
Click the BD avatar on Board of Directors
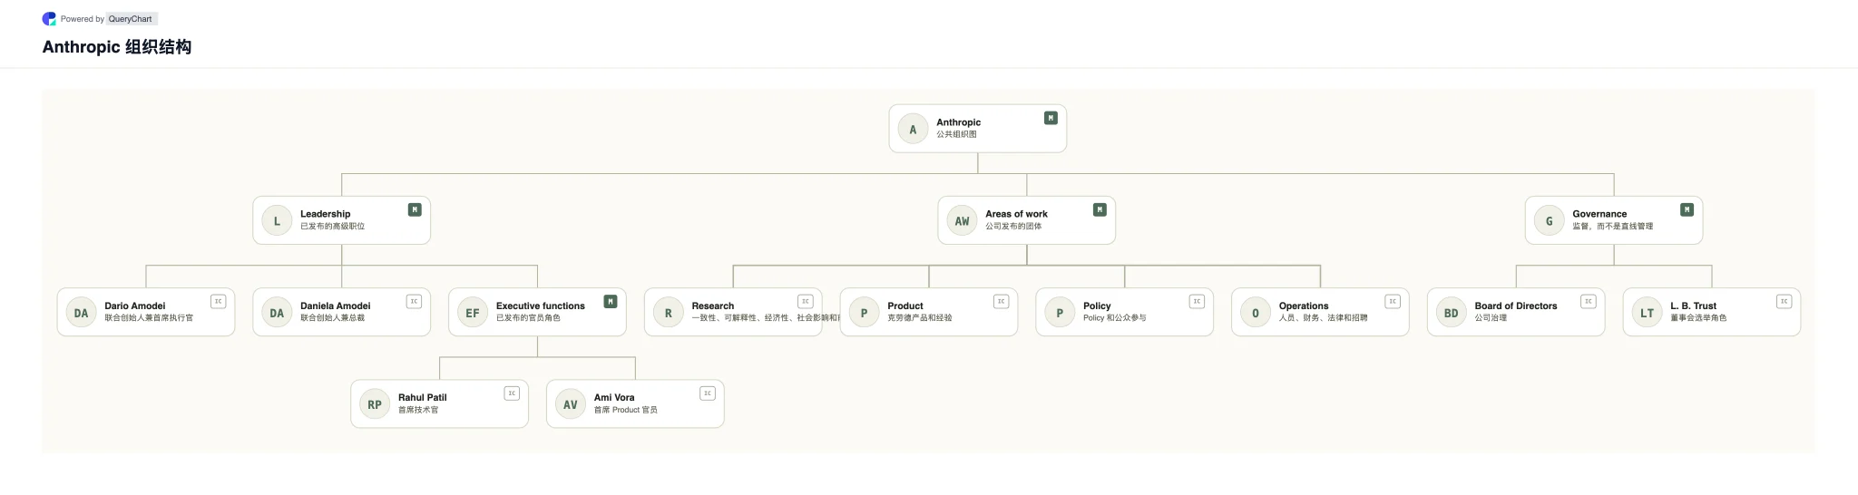click(x=1452, y=313)
